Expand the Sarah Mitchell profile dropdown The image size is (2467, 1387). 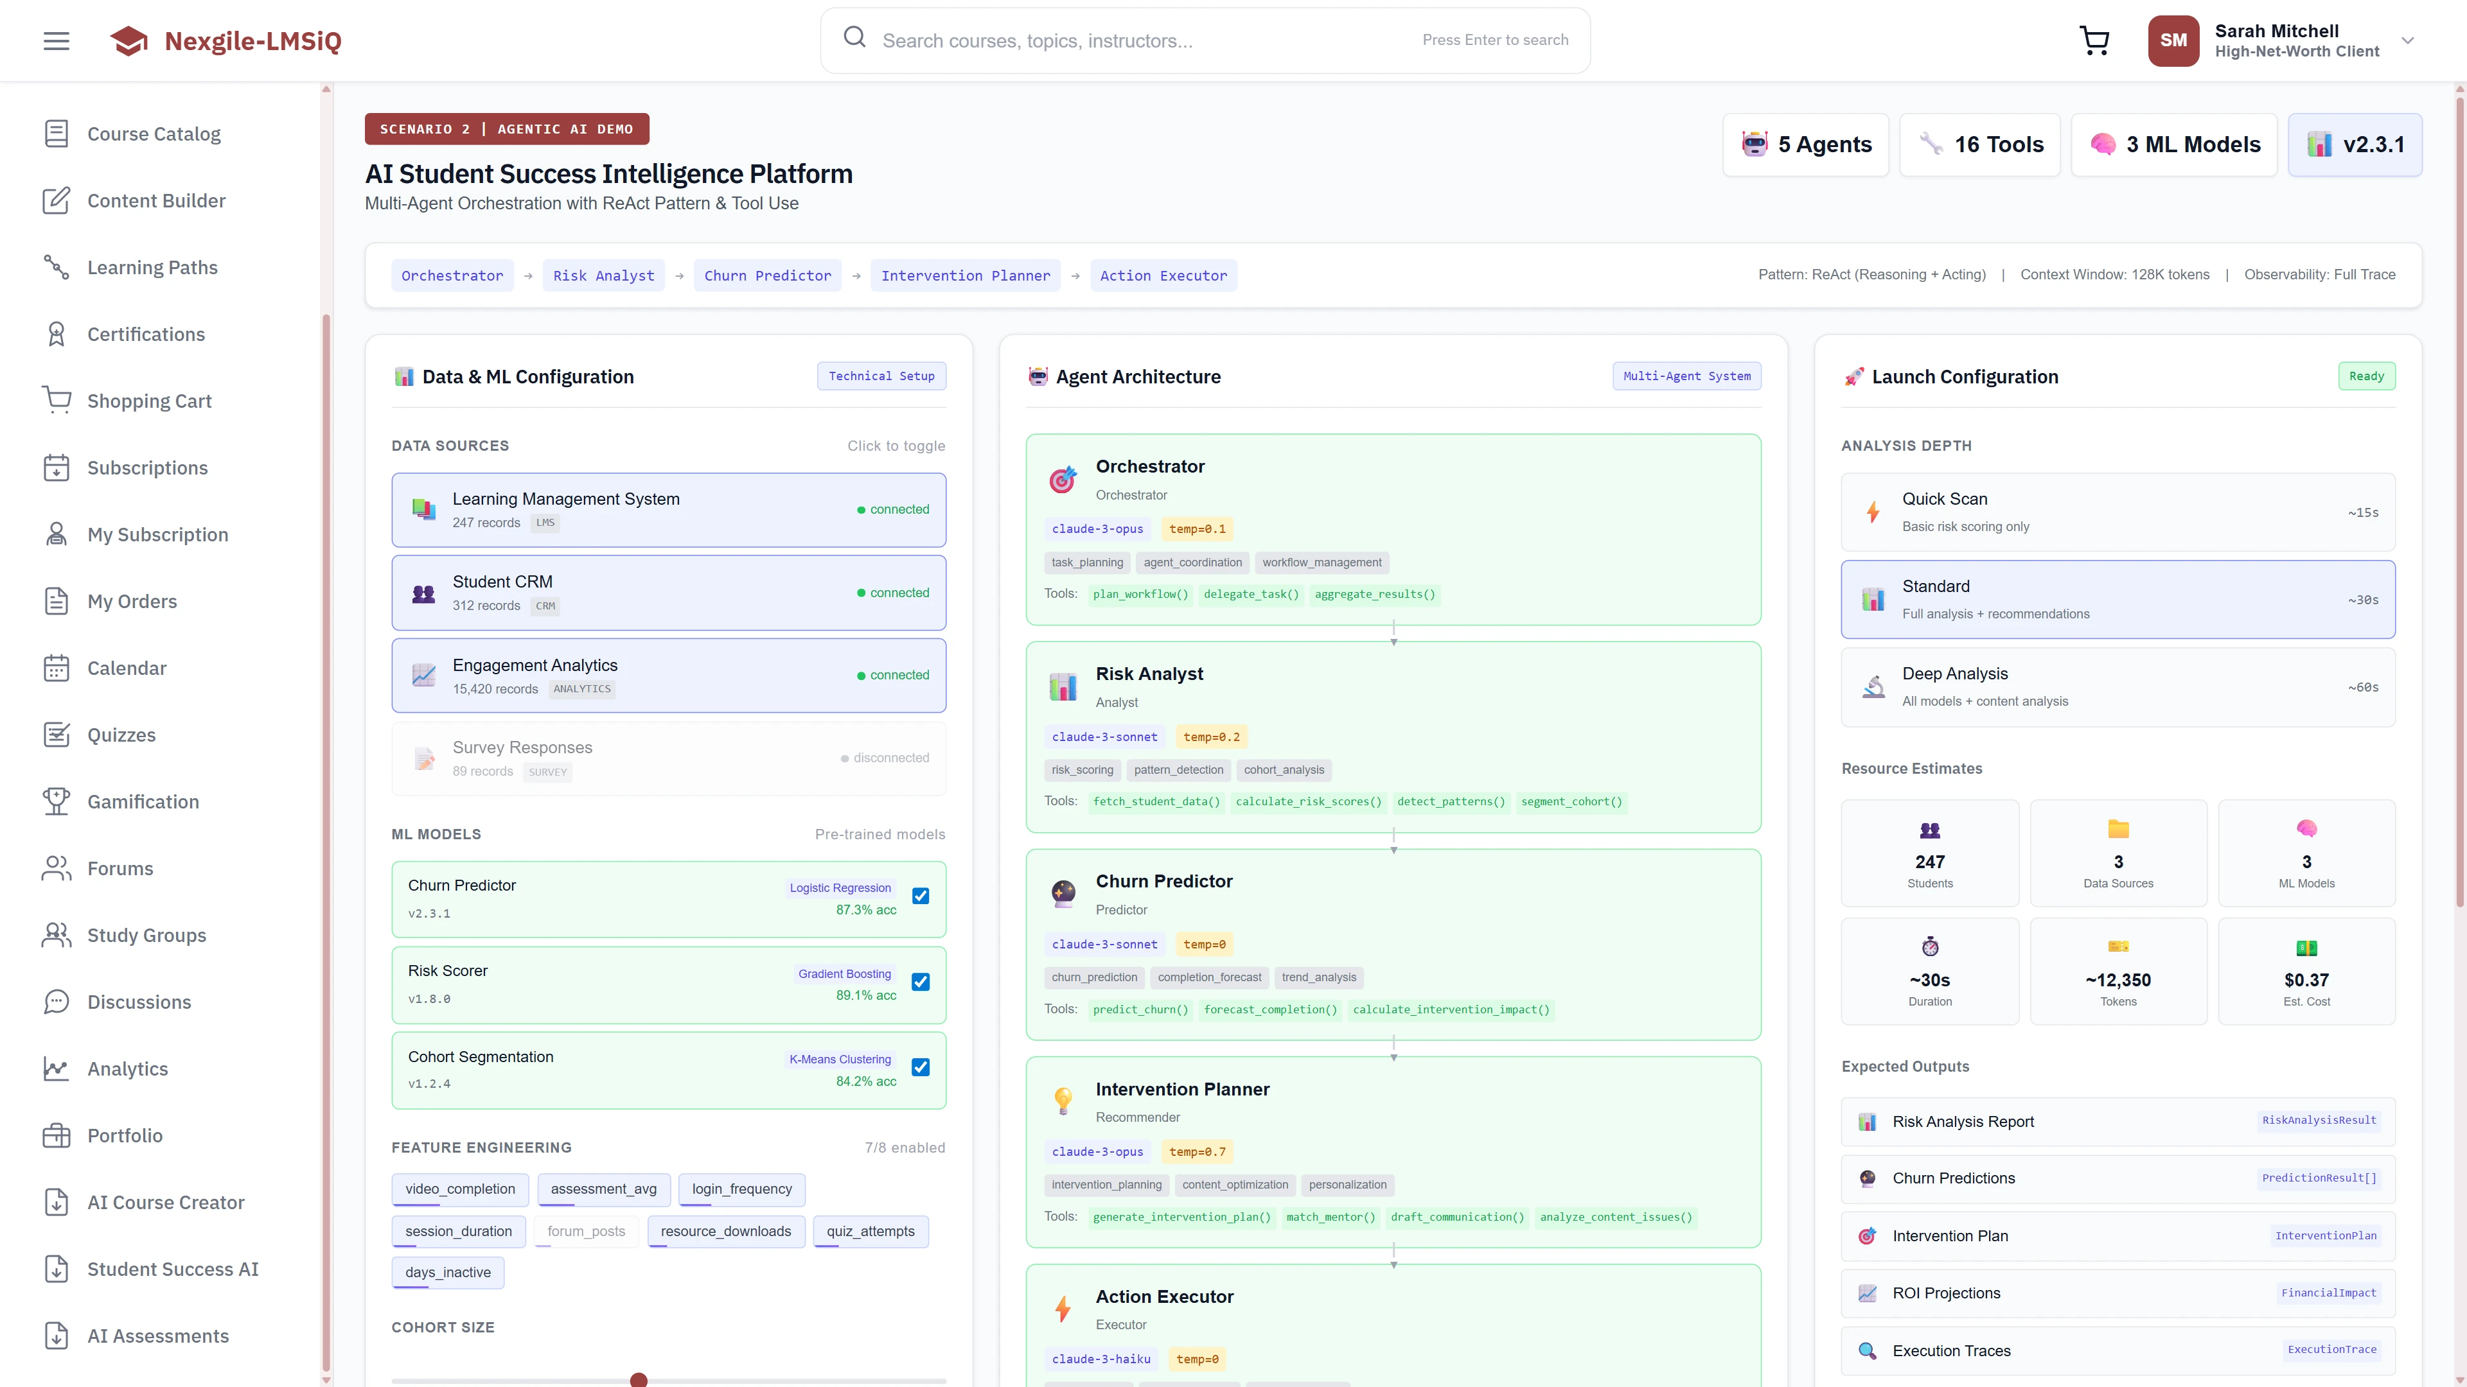[2407, 40]
